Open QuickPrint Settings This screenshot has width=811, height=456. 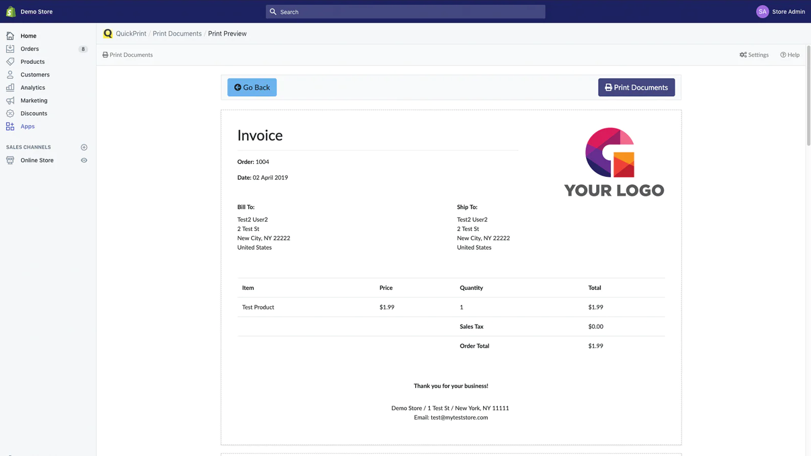[x=754, y=55]
